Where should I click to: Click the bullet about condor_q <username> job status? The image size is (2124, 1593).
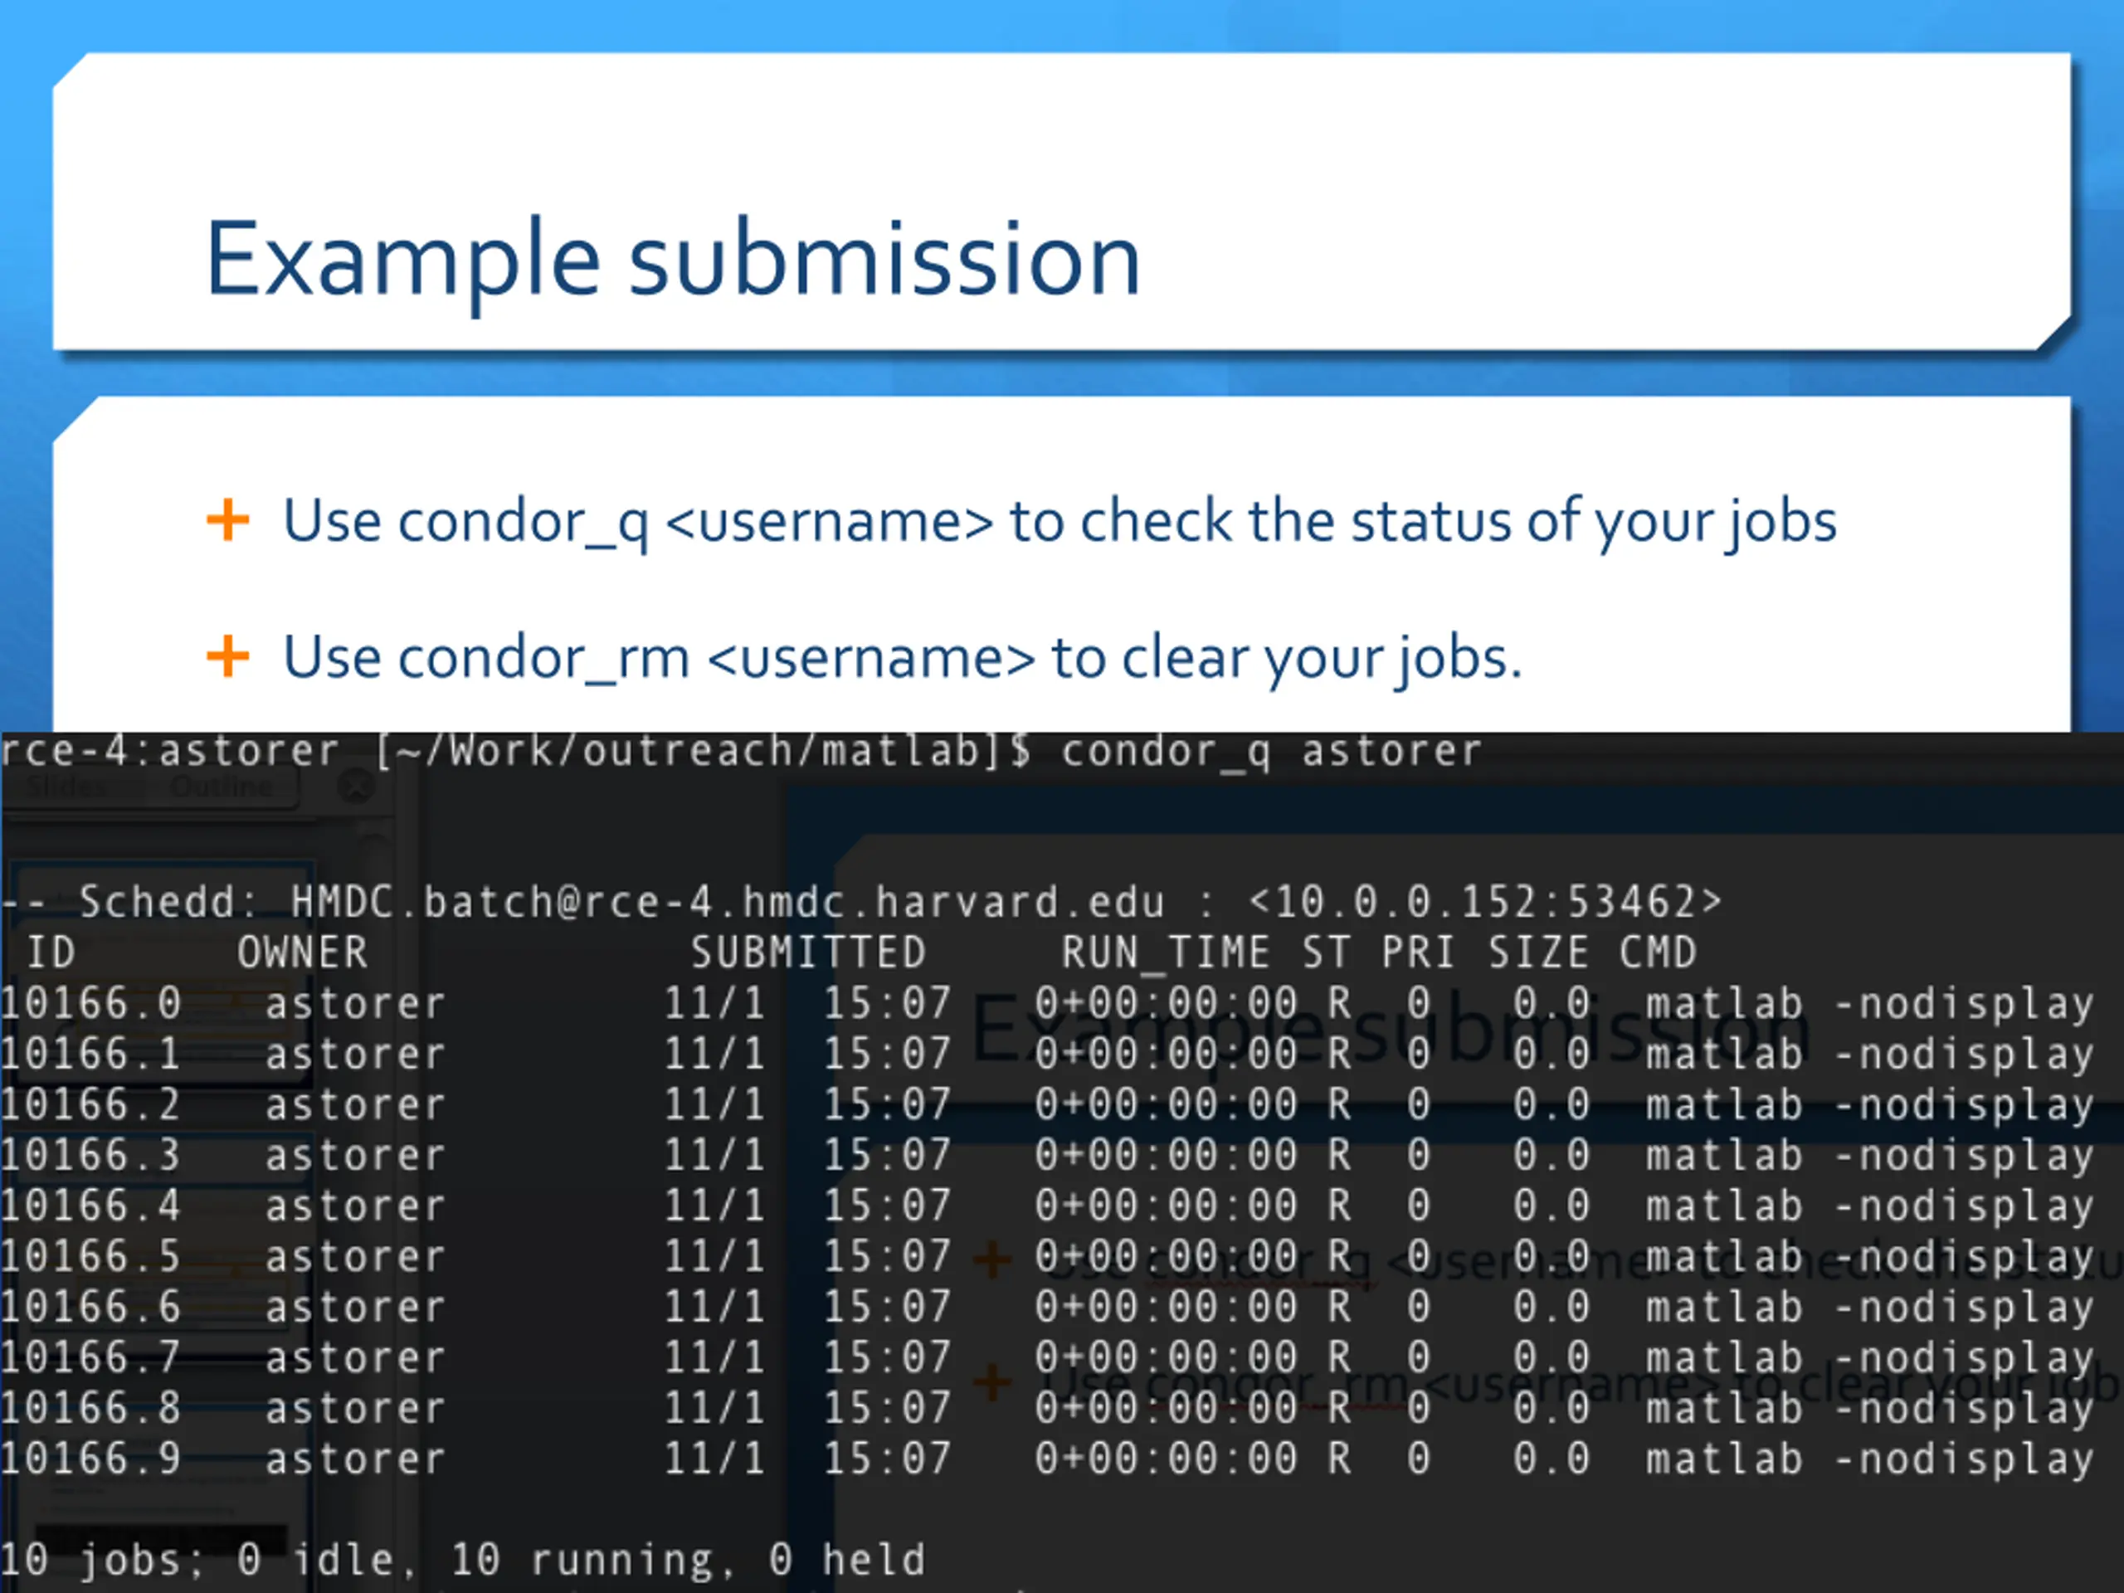tap(1060, 524)
